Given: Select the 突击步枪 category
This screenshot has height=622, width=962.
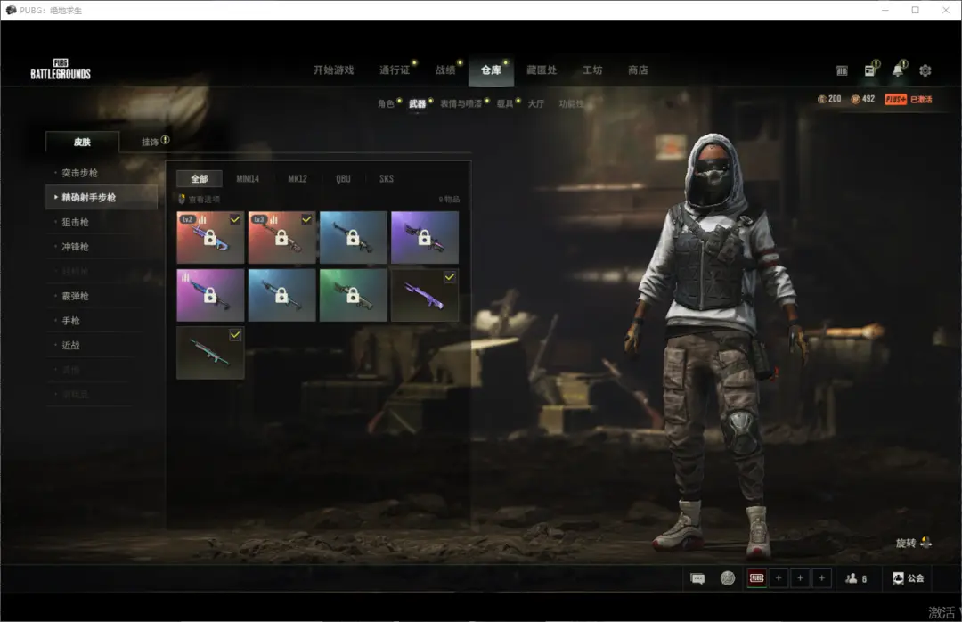Looking at the screenshot, I should 80,173.
